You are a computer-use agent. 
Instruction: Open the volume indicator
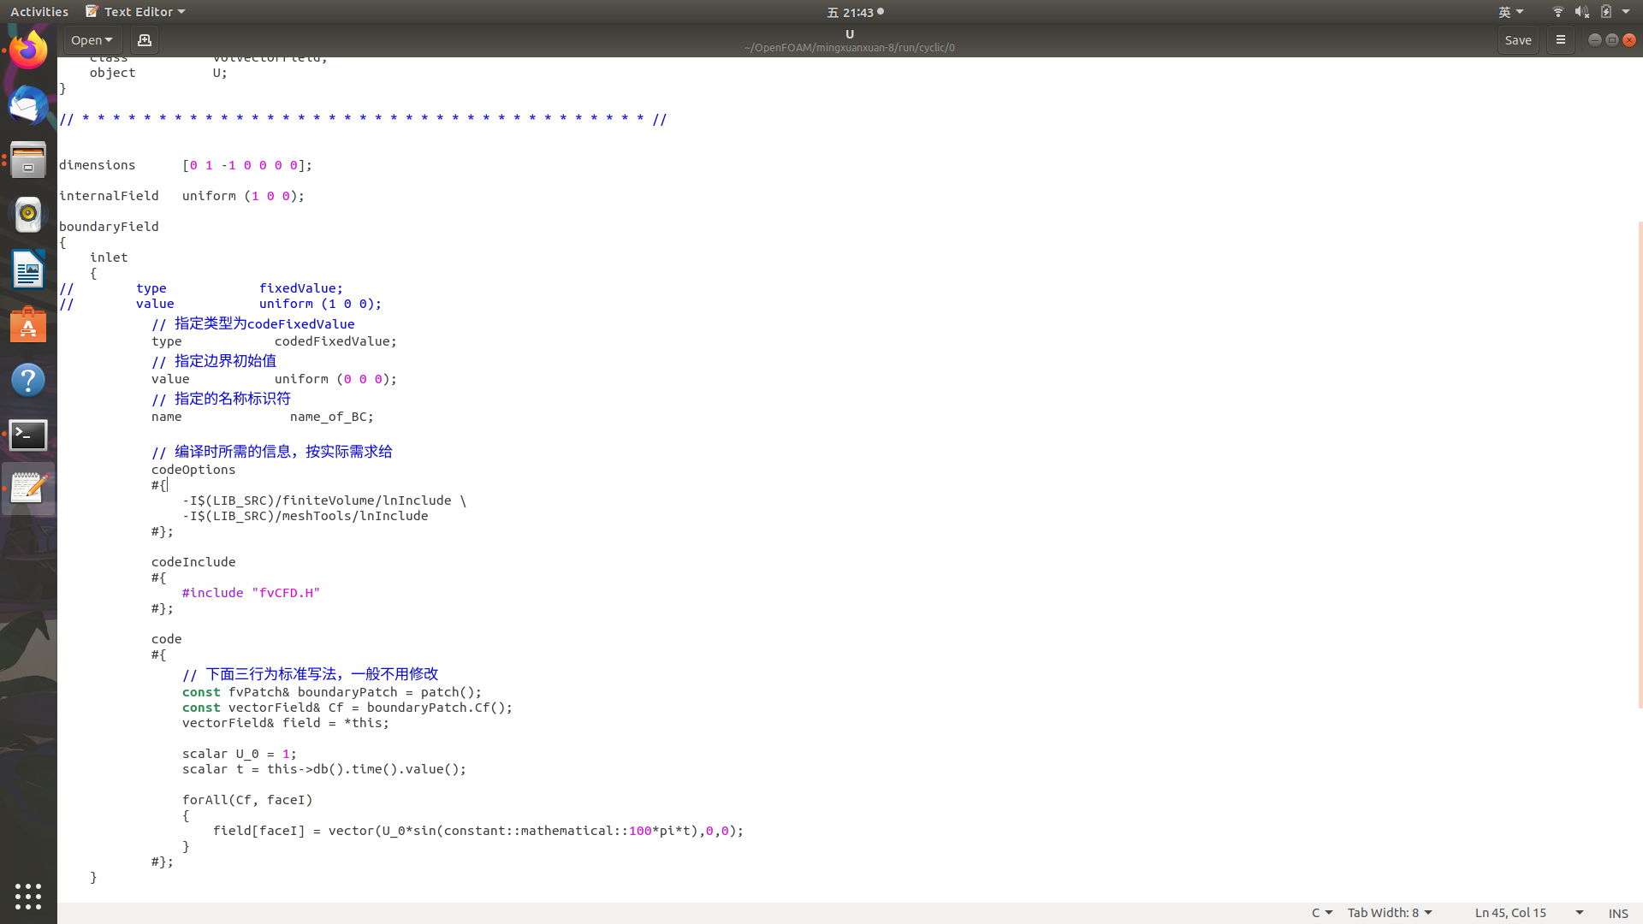click(x=1581, y=12)
